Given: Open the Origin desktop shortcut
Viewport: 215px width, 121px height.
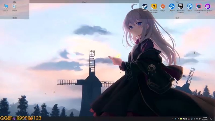Looking at the screenshot, I should [163, 8].
